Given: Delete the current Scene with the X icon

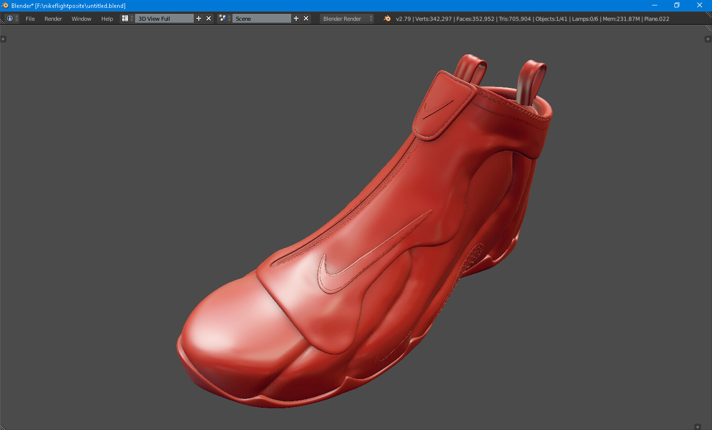Looking at the screenshot, I should click(x=306, y=18).
